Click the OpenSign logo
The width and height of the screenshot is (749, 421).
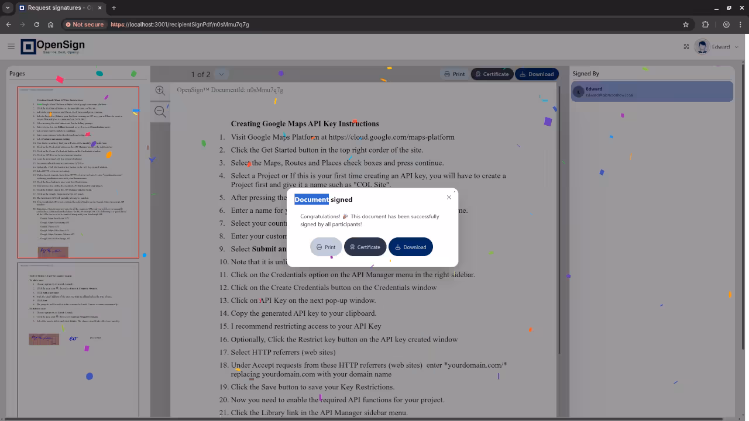[53, 47]
